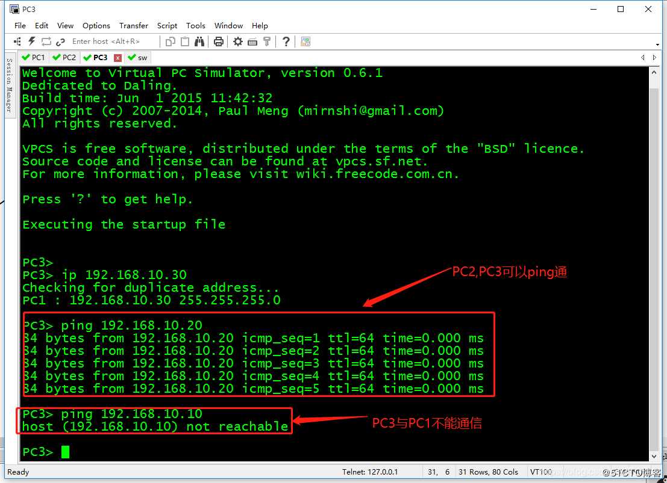Click the 'ping 192.168.10.10' command line
Screen dimensions: 667x483
click(x=113, y=414)
